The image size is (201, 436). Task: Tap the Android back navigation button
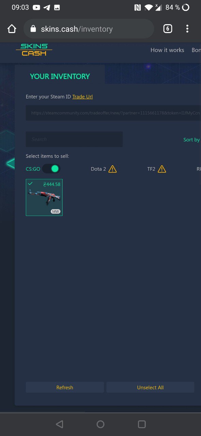point(60,424)
